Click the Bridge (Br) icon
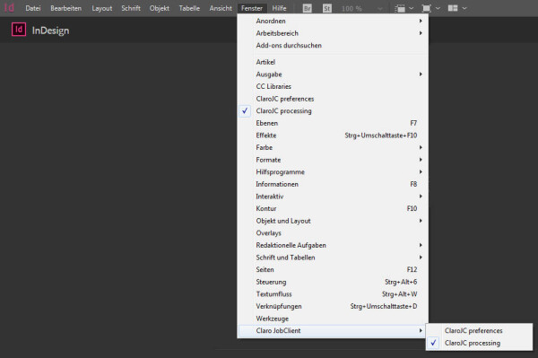 tap(307, 8)
